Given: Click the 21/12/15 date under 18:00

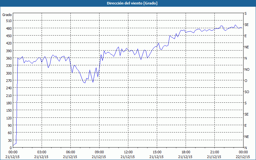Looking at the screenshot, I should [185, 157].
